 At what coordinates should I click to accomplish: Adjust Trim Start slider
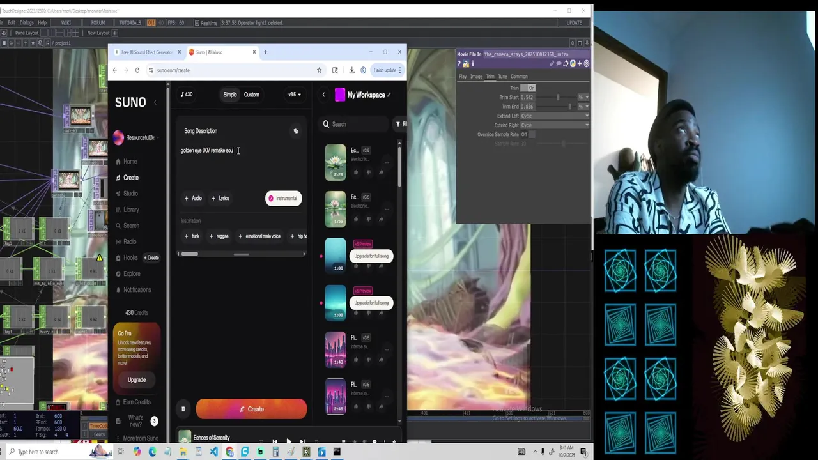557,97
